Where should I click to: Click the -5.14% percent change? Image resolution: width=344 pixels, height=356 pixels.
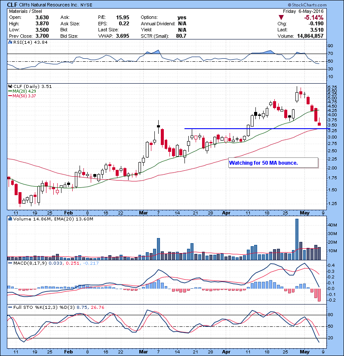pos(314,18)
